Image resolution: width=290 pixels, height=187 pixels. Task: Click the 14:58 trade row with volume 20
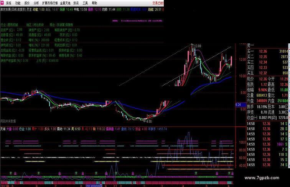(267, 129)
